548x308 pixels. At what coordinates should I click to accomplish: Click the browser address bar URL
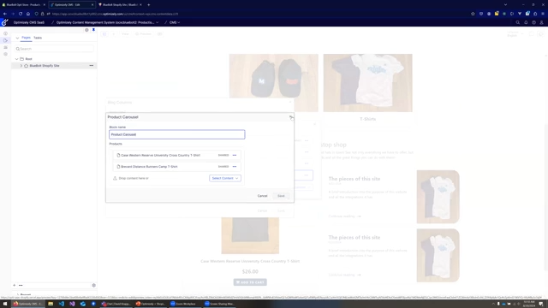click(116, 14)
